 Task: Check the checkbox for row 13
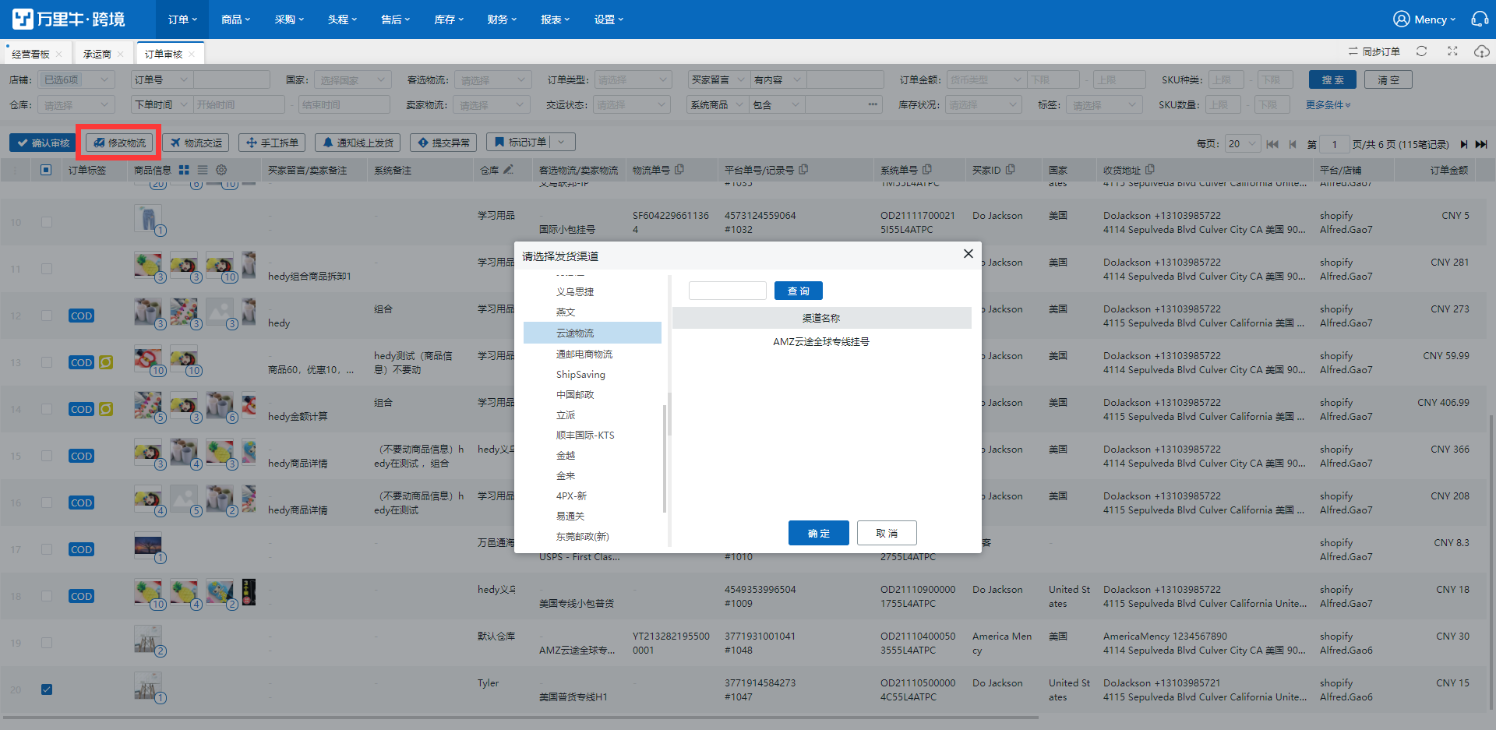pos(47,362)
